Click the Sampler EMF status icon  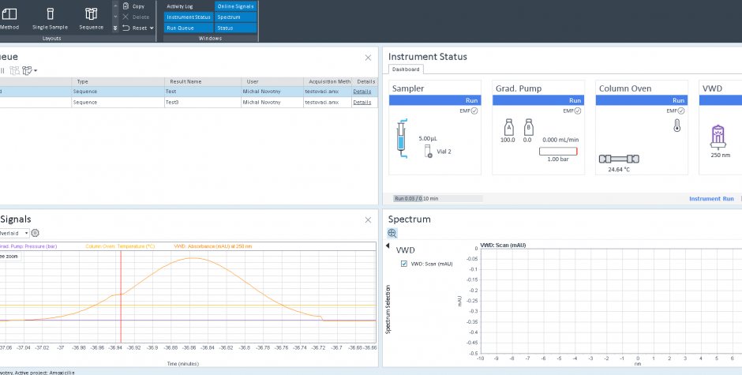point(474,111)
